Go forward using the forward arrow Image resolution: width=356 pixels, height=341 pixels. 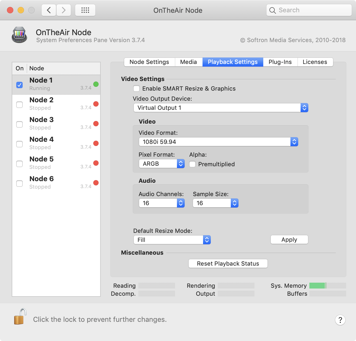point(64,10)
